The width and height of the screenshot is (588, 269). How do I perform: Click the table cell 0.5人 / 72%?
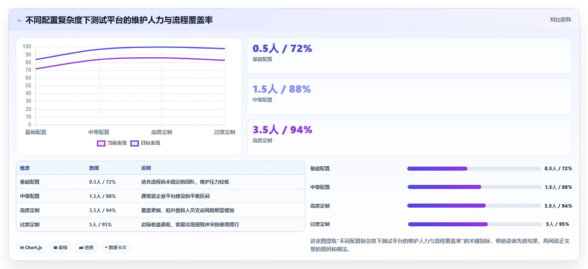coord(103,182)
